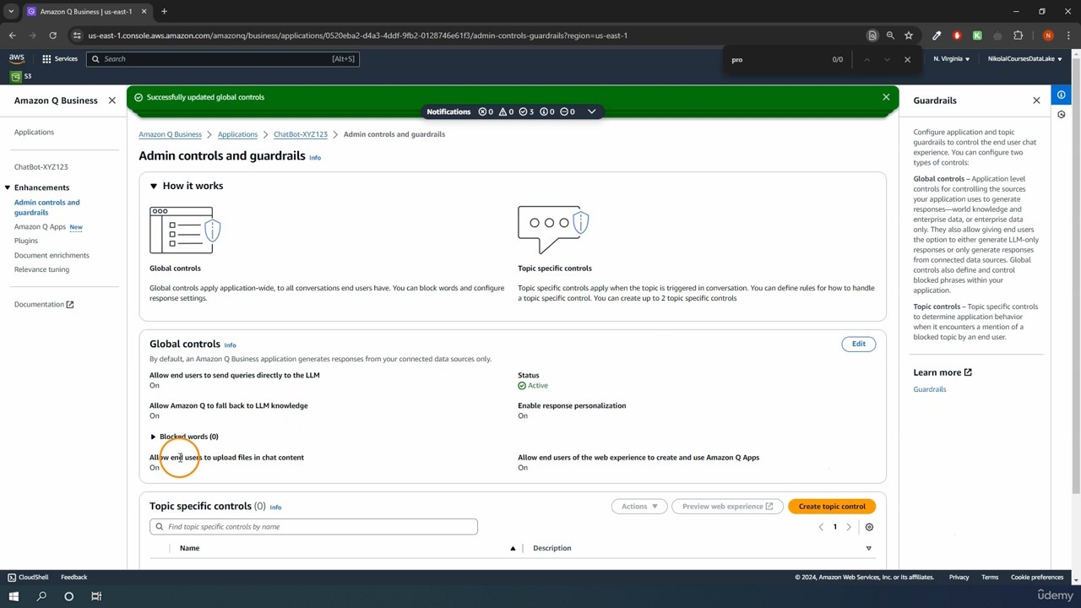Click Create topic control button
This screenshot has width=1081, height=608.
[x=832, y=507]
